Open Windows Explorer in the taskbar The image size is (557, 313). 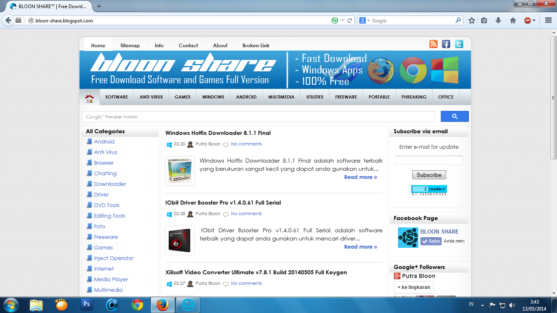(36, 304)
